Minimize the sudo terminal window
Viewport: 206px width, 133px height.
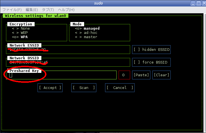click(x=193, y=3)
